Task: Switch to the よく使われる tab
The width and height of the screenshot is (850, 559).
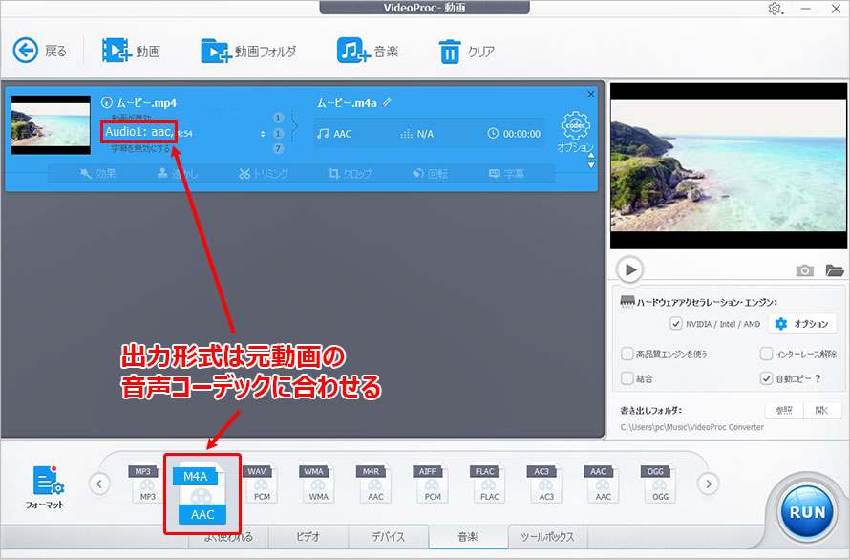Action: 228,538
